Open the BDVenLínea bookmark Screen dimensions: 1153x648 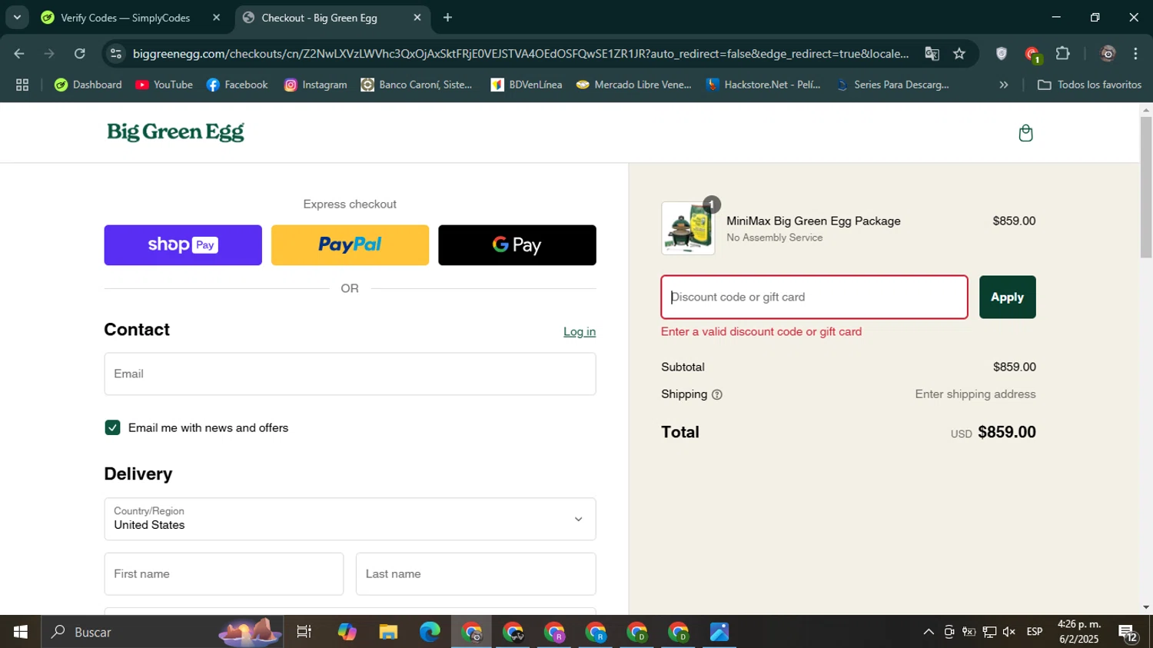527,85
